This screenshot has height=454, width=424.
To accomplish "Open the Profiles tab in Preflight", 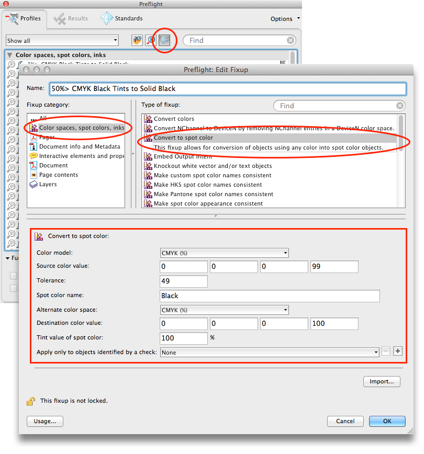I will tap(24, 18).
